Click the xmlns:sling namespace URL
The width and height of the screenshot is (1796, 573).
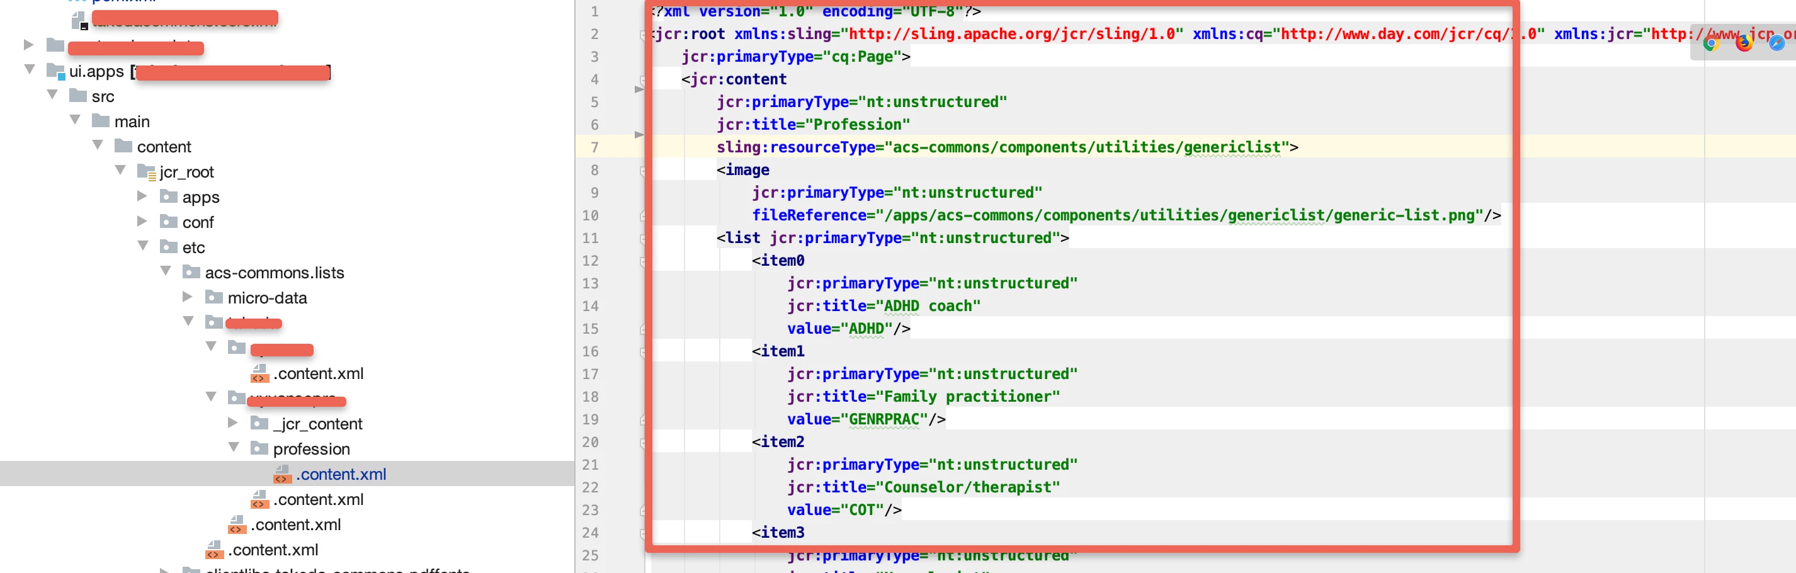click(x=1011, y=33)
